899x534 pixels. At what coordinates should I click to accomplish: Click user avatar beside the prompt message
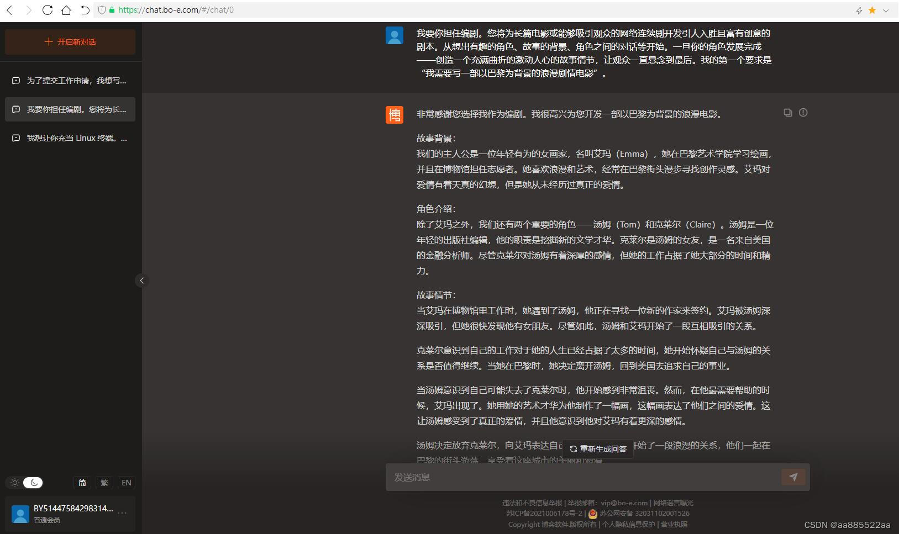(395, 35)
